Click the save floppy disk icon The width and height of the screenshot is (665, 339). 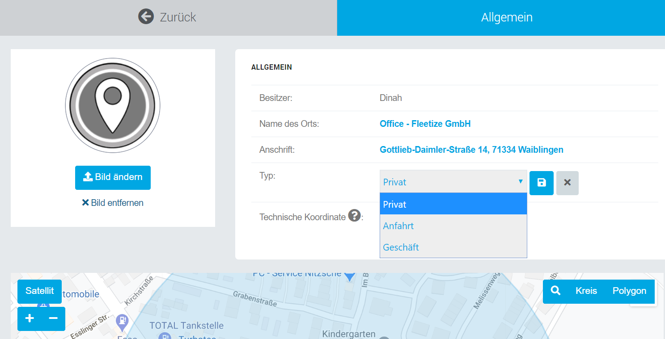(541, 183)
